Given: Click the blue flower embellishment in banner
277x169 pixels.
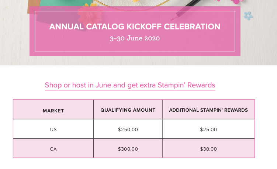Looking at the screenshot, I should tap(248, 16).
